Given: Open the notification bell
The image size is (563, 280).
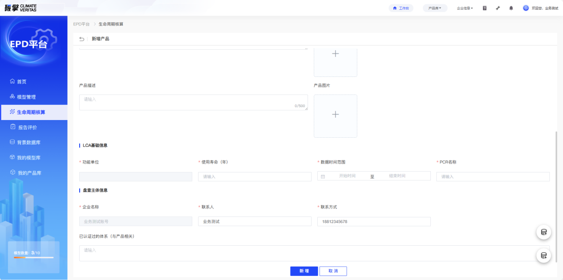Looking at the screenshot, I should 511,8.
